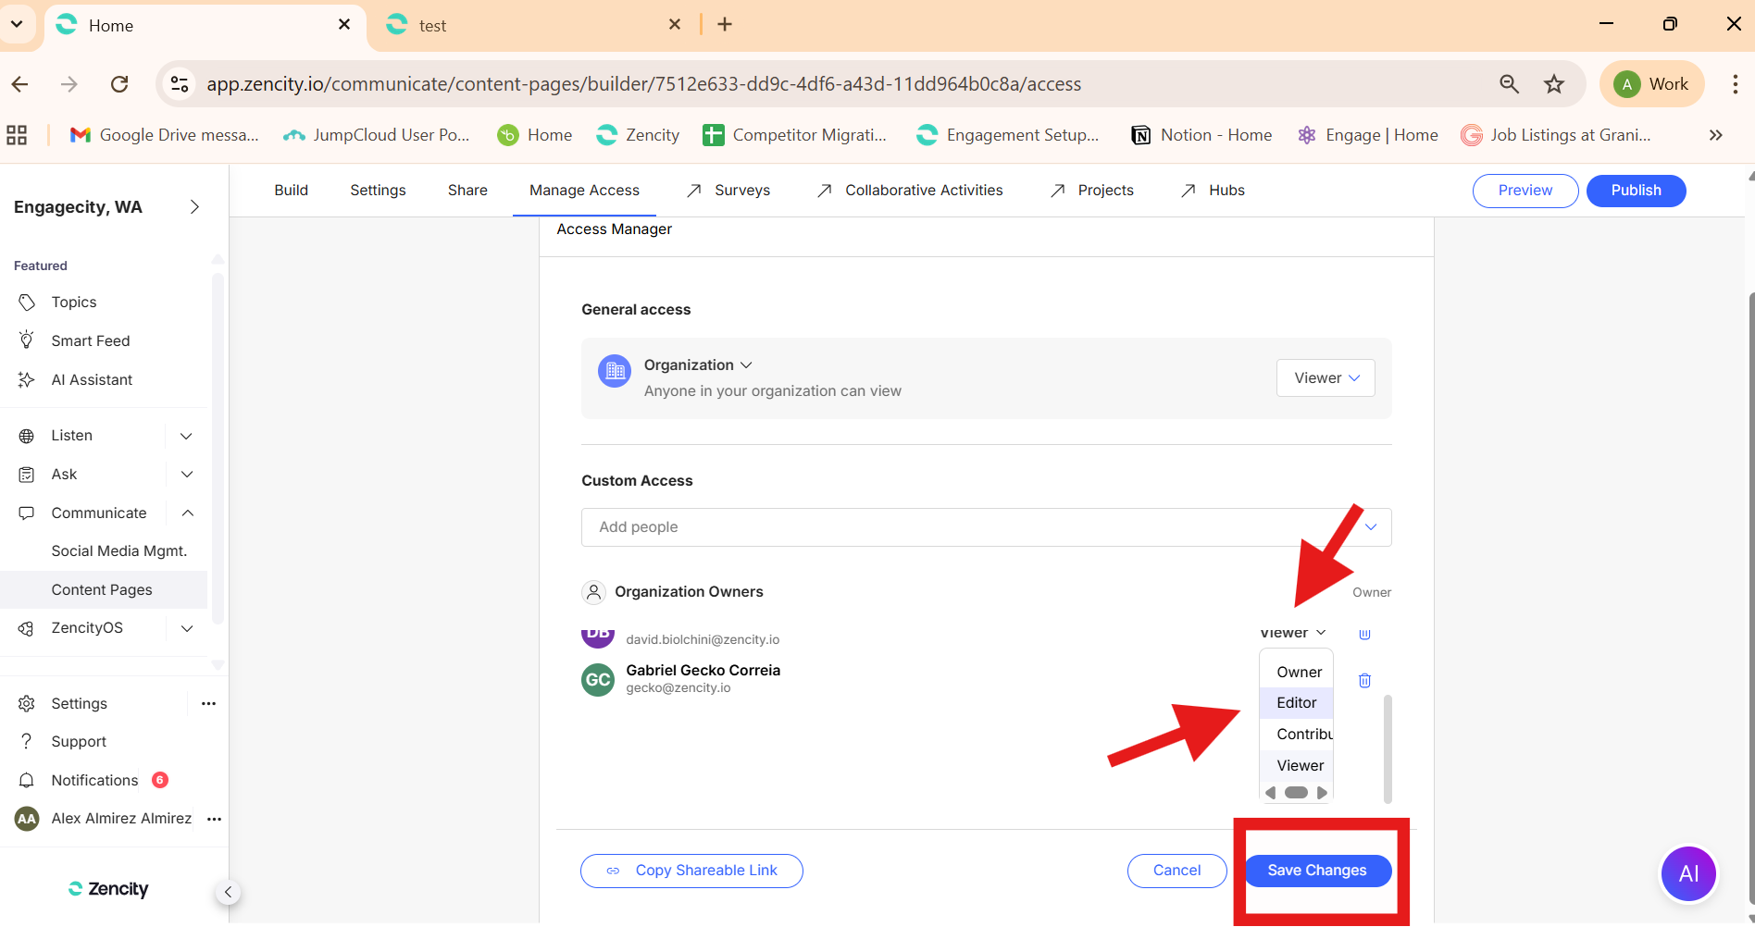Click the AI assistant floating bubble
1755x927 pixels.
coord(1688,873)
